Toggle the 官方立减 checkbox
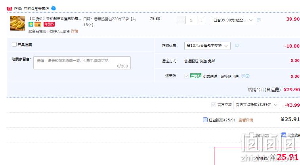 214,105
